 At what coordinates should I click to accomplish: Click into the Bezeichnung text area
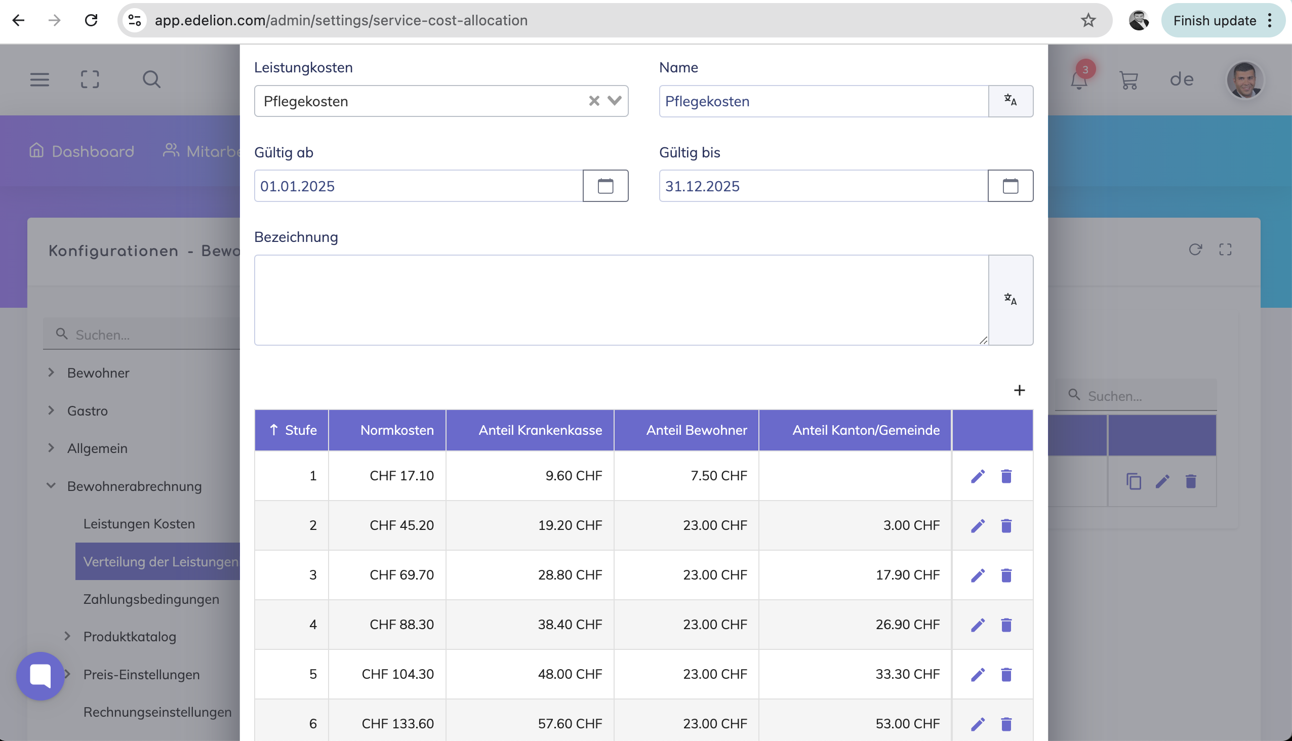point(621,300)
